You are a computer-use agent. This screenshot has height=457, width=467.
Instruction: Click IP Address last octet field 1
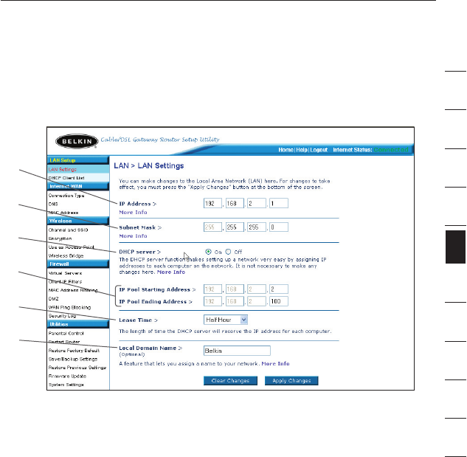click(x=279, y=203)
